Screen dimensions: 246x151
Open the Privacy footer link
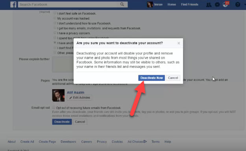pos(102,142)
